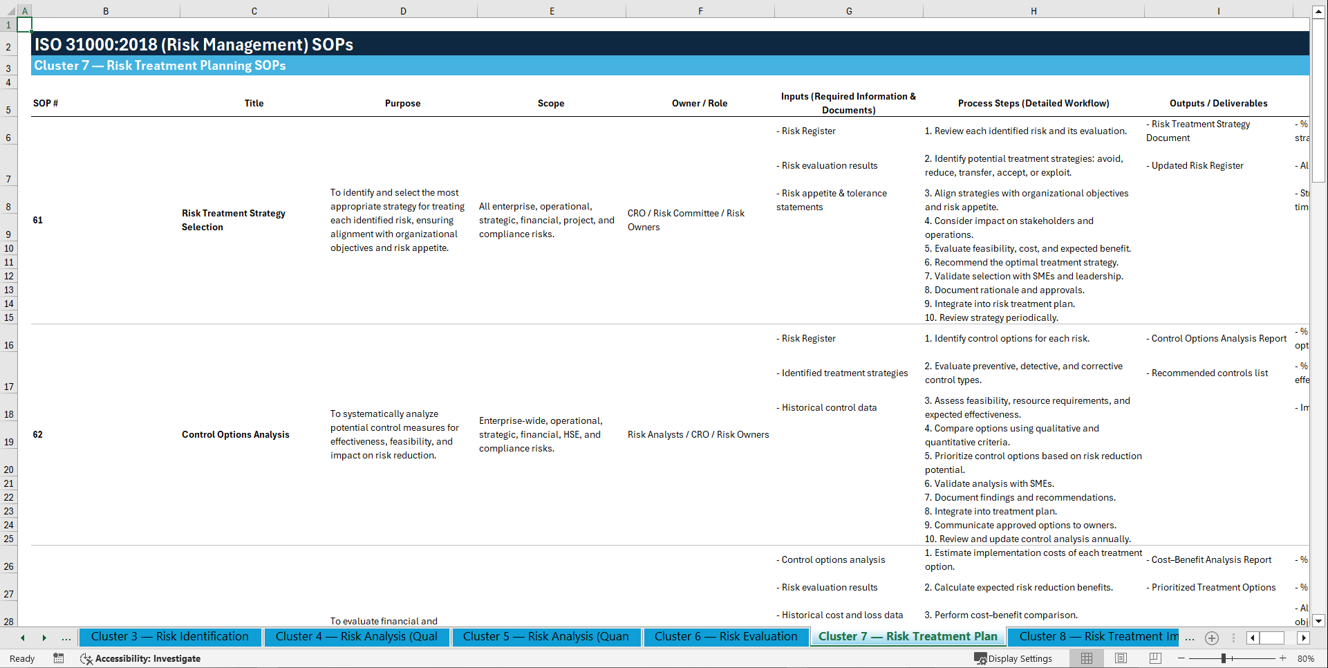Click the right sheet navigation arrow
1328x668 pixels.
tap(45, 638)
